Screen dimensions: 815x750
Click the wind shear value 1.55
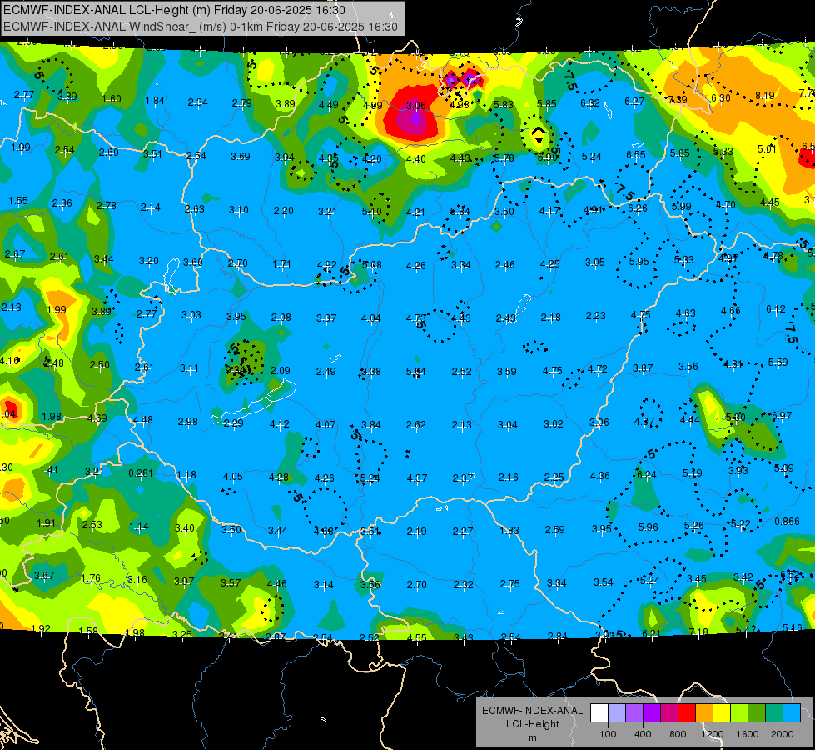click(x=18, y=200)
